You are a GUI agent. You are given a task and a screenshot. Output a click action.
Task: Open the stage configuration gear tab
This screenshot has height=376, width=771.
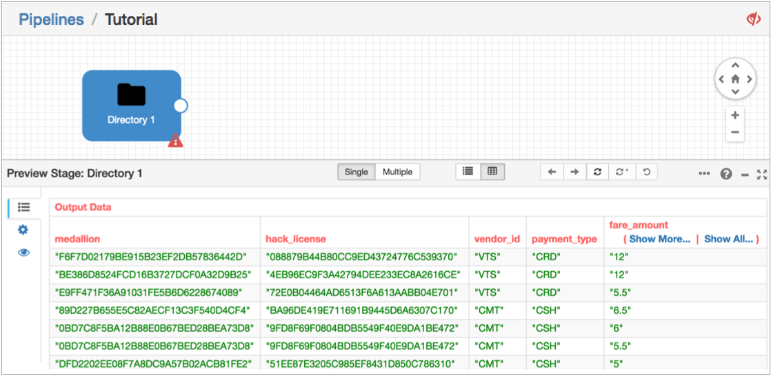(x=23, y=230)
